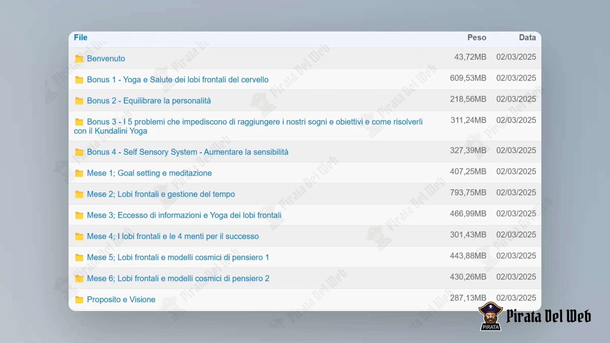Open Bonus 3 - I 5 problemi folder
Image resolution: width=610 pixels, height=343 pixels.
pyautogui.click(x=248, y=126)
